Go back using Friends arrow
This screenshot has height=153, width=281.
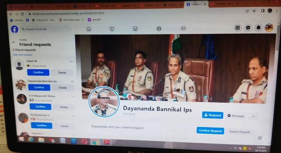tap(13, 42)
